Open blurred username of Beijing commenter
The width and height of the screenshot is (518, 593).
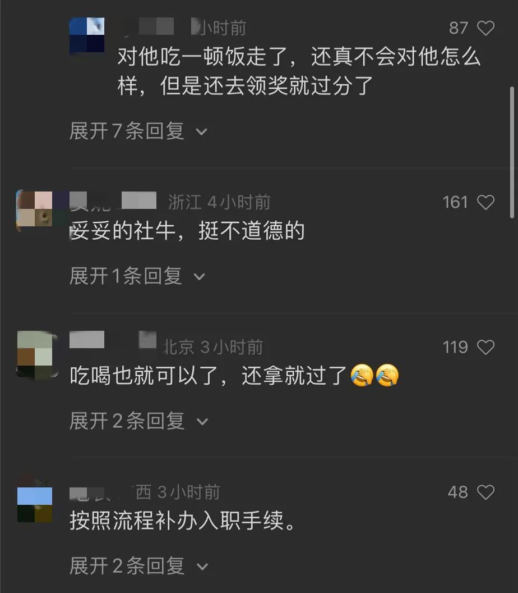pos(113,339)
